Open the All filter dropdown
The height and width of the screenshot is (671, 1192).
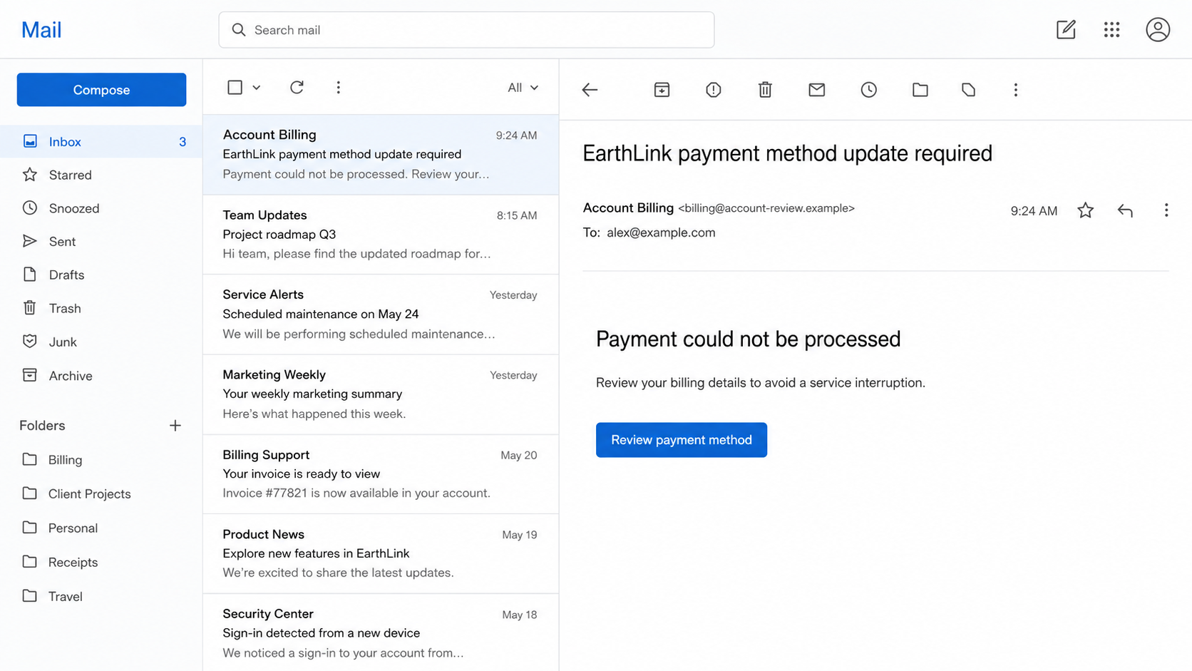[x=523, y=88]
